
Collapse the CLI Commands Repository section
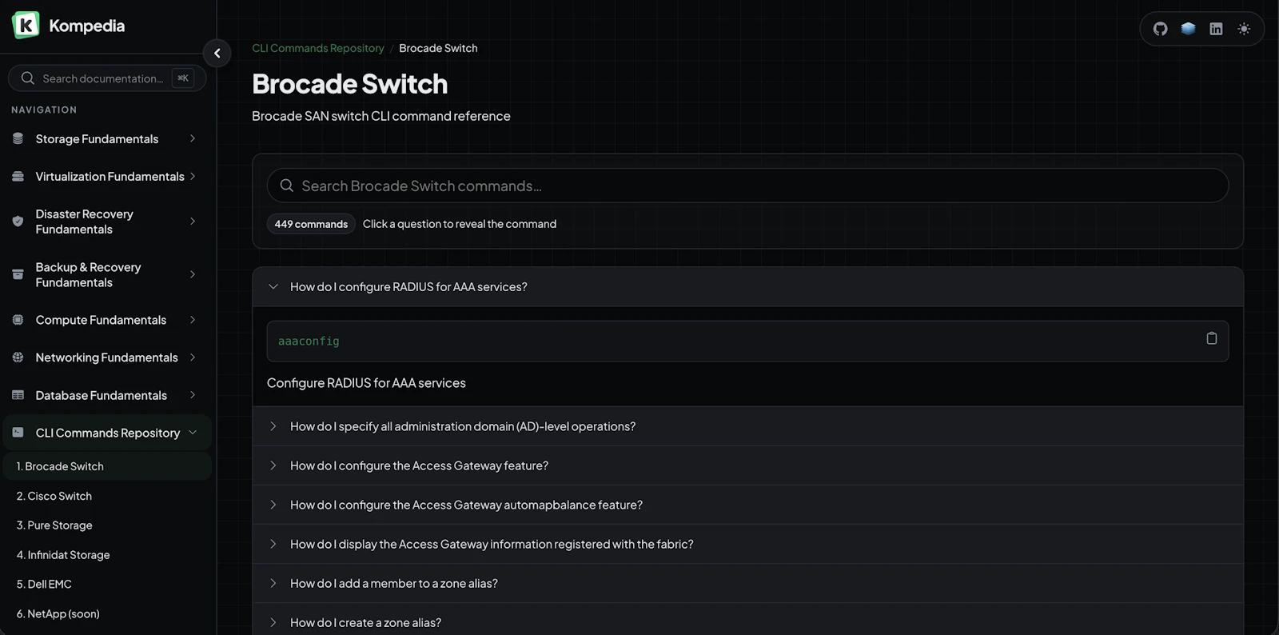pos(106,433)
